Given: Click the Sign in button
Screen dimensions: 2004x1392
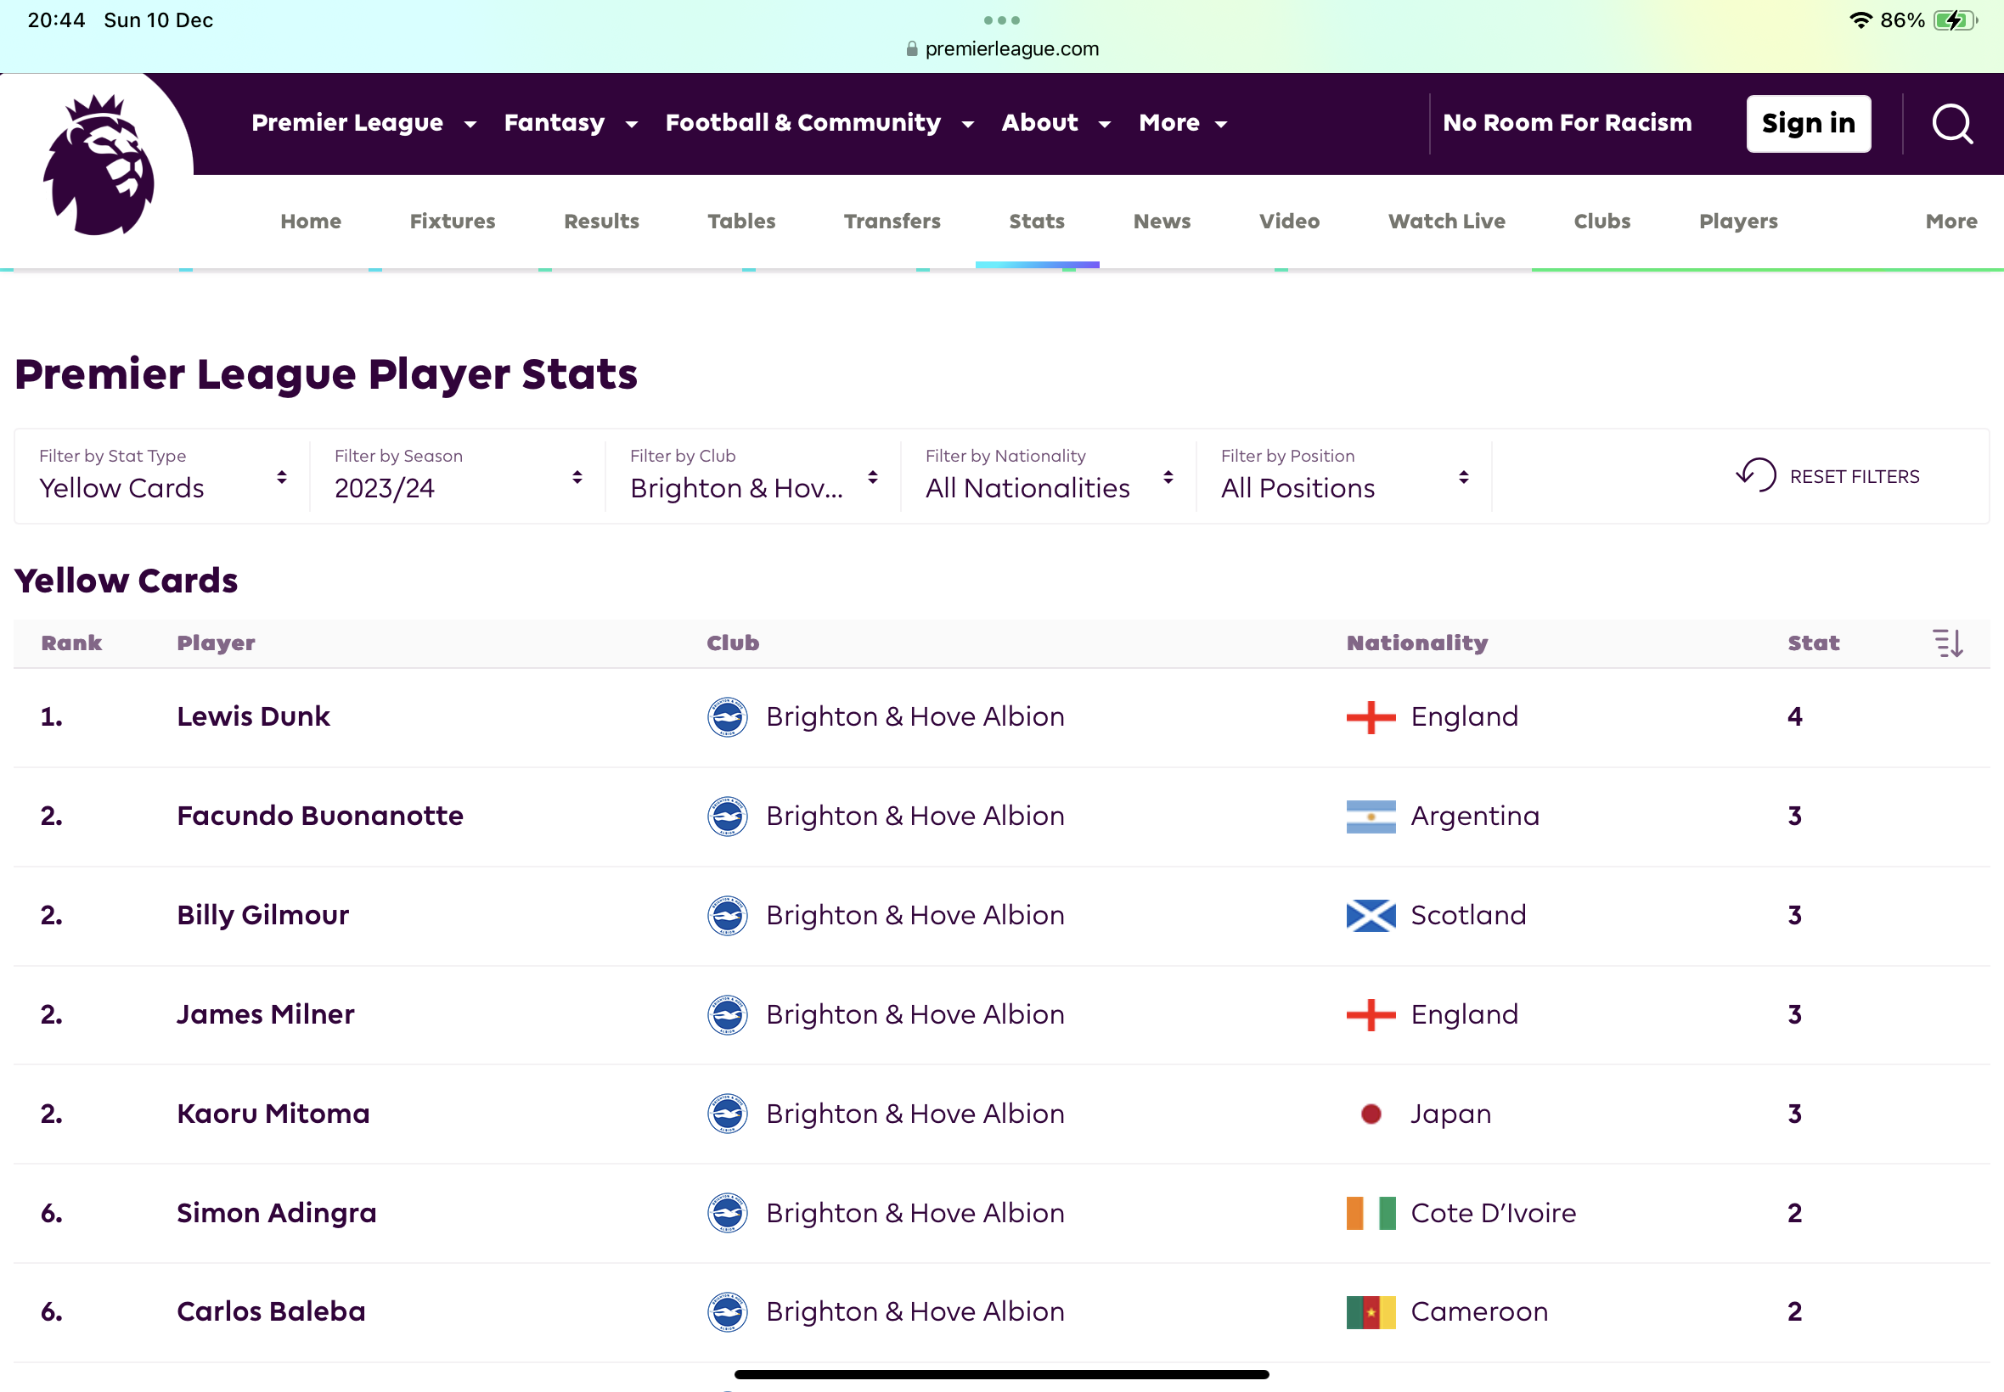Looking at the screenshot, I should click(1808, 124).
